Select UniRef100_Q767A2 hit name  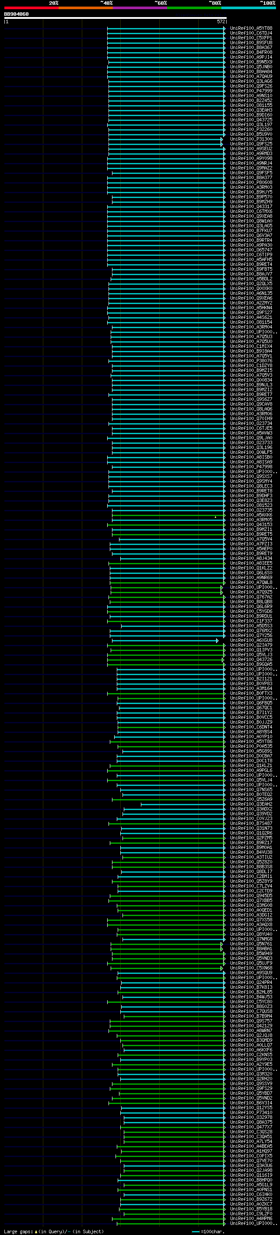click(x=251, y=597)
